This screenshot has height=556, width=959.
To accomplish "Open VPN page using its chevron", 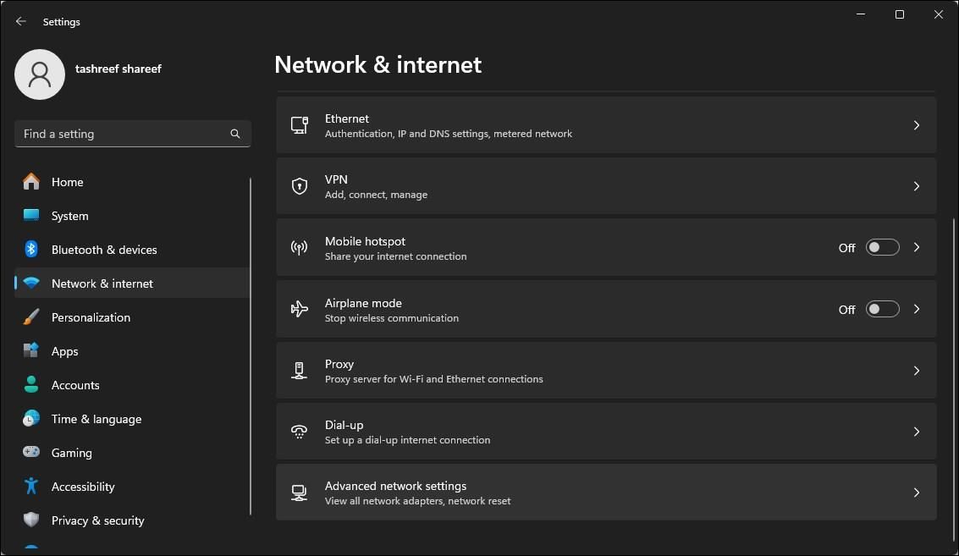I will (916, 186).
